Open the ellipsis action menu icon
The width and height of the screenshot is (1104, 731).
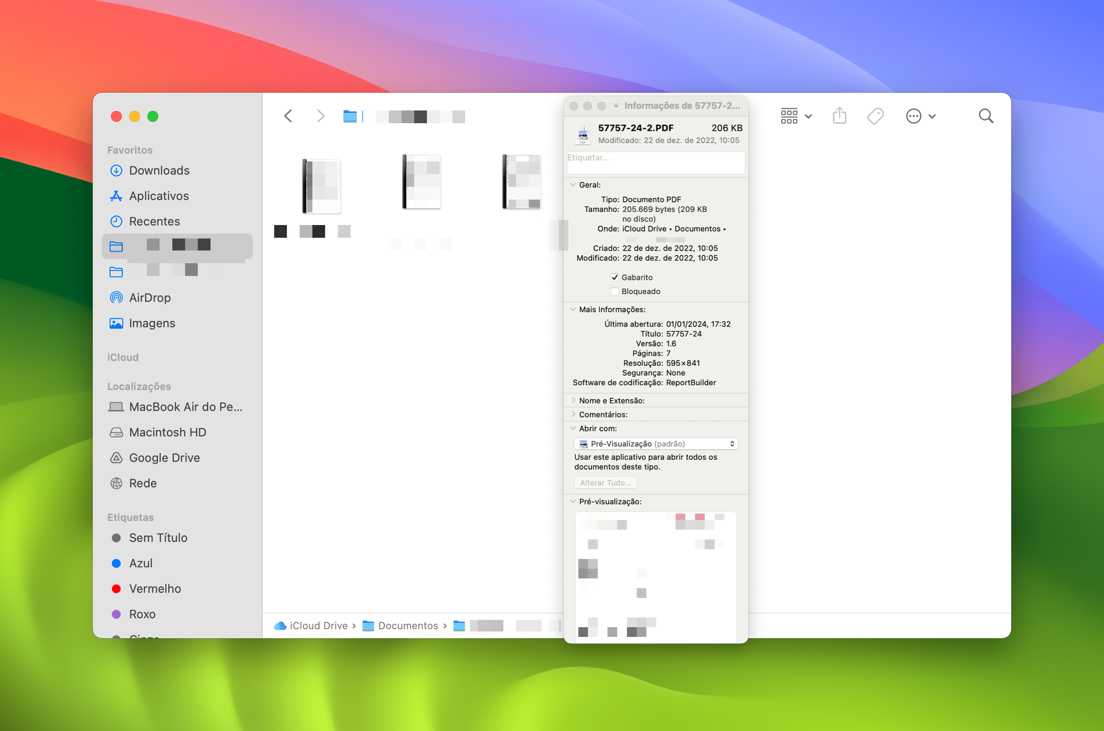click(x=914, y=116)
